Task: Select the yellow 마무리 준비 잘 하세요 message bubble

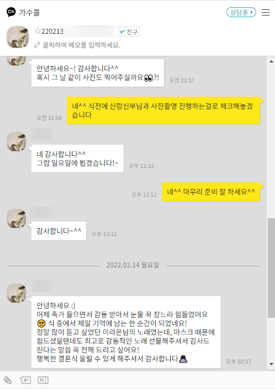Action: 211,192
